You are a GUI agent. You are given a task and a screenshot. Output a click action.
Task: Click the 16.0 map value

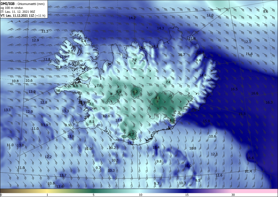(188, 166)
